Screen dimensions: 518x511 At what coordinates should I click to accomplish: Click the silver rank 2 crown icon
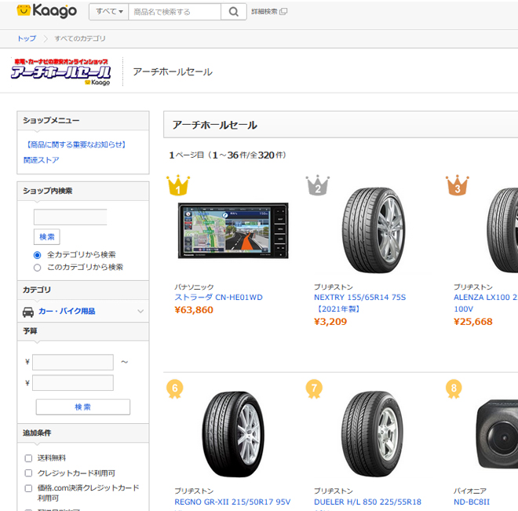pos(317,186)
